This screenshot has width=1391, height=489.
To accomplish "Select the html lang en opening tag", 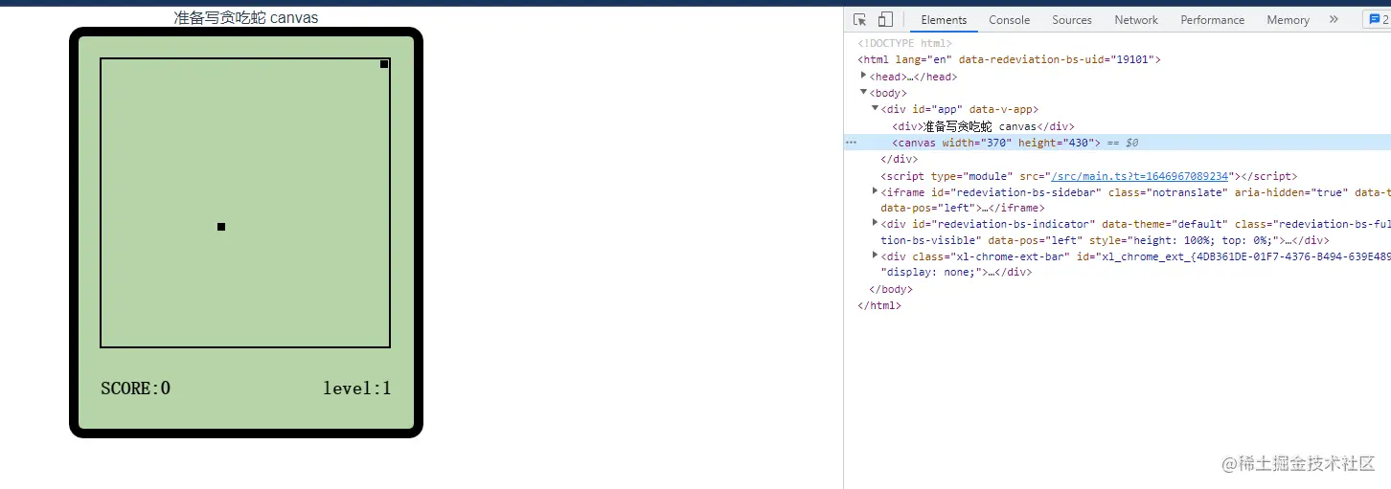I will tap(1009, 59).
